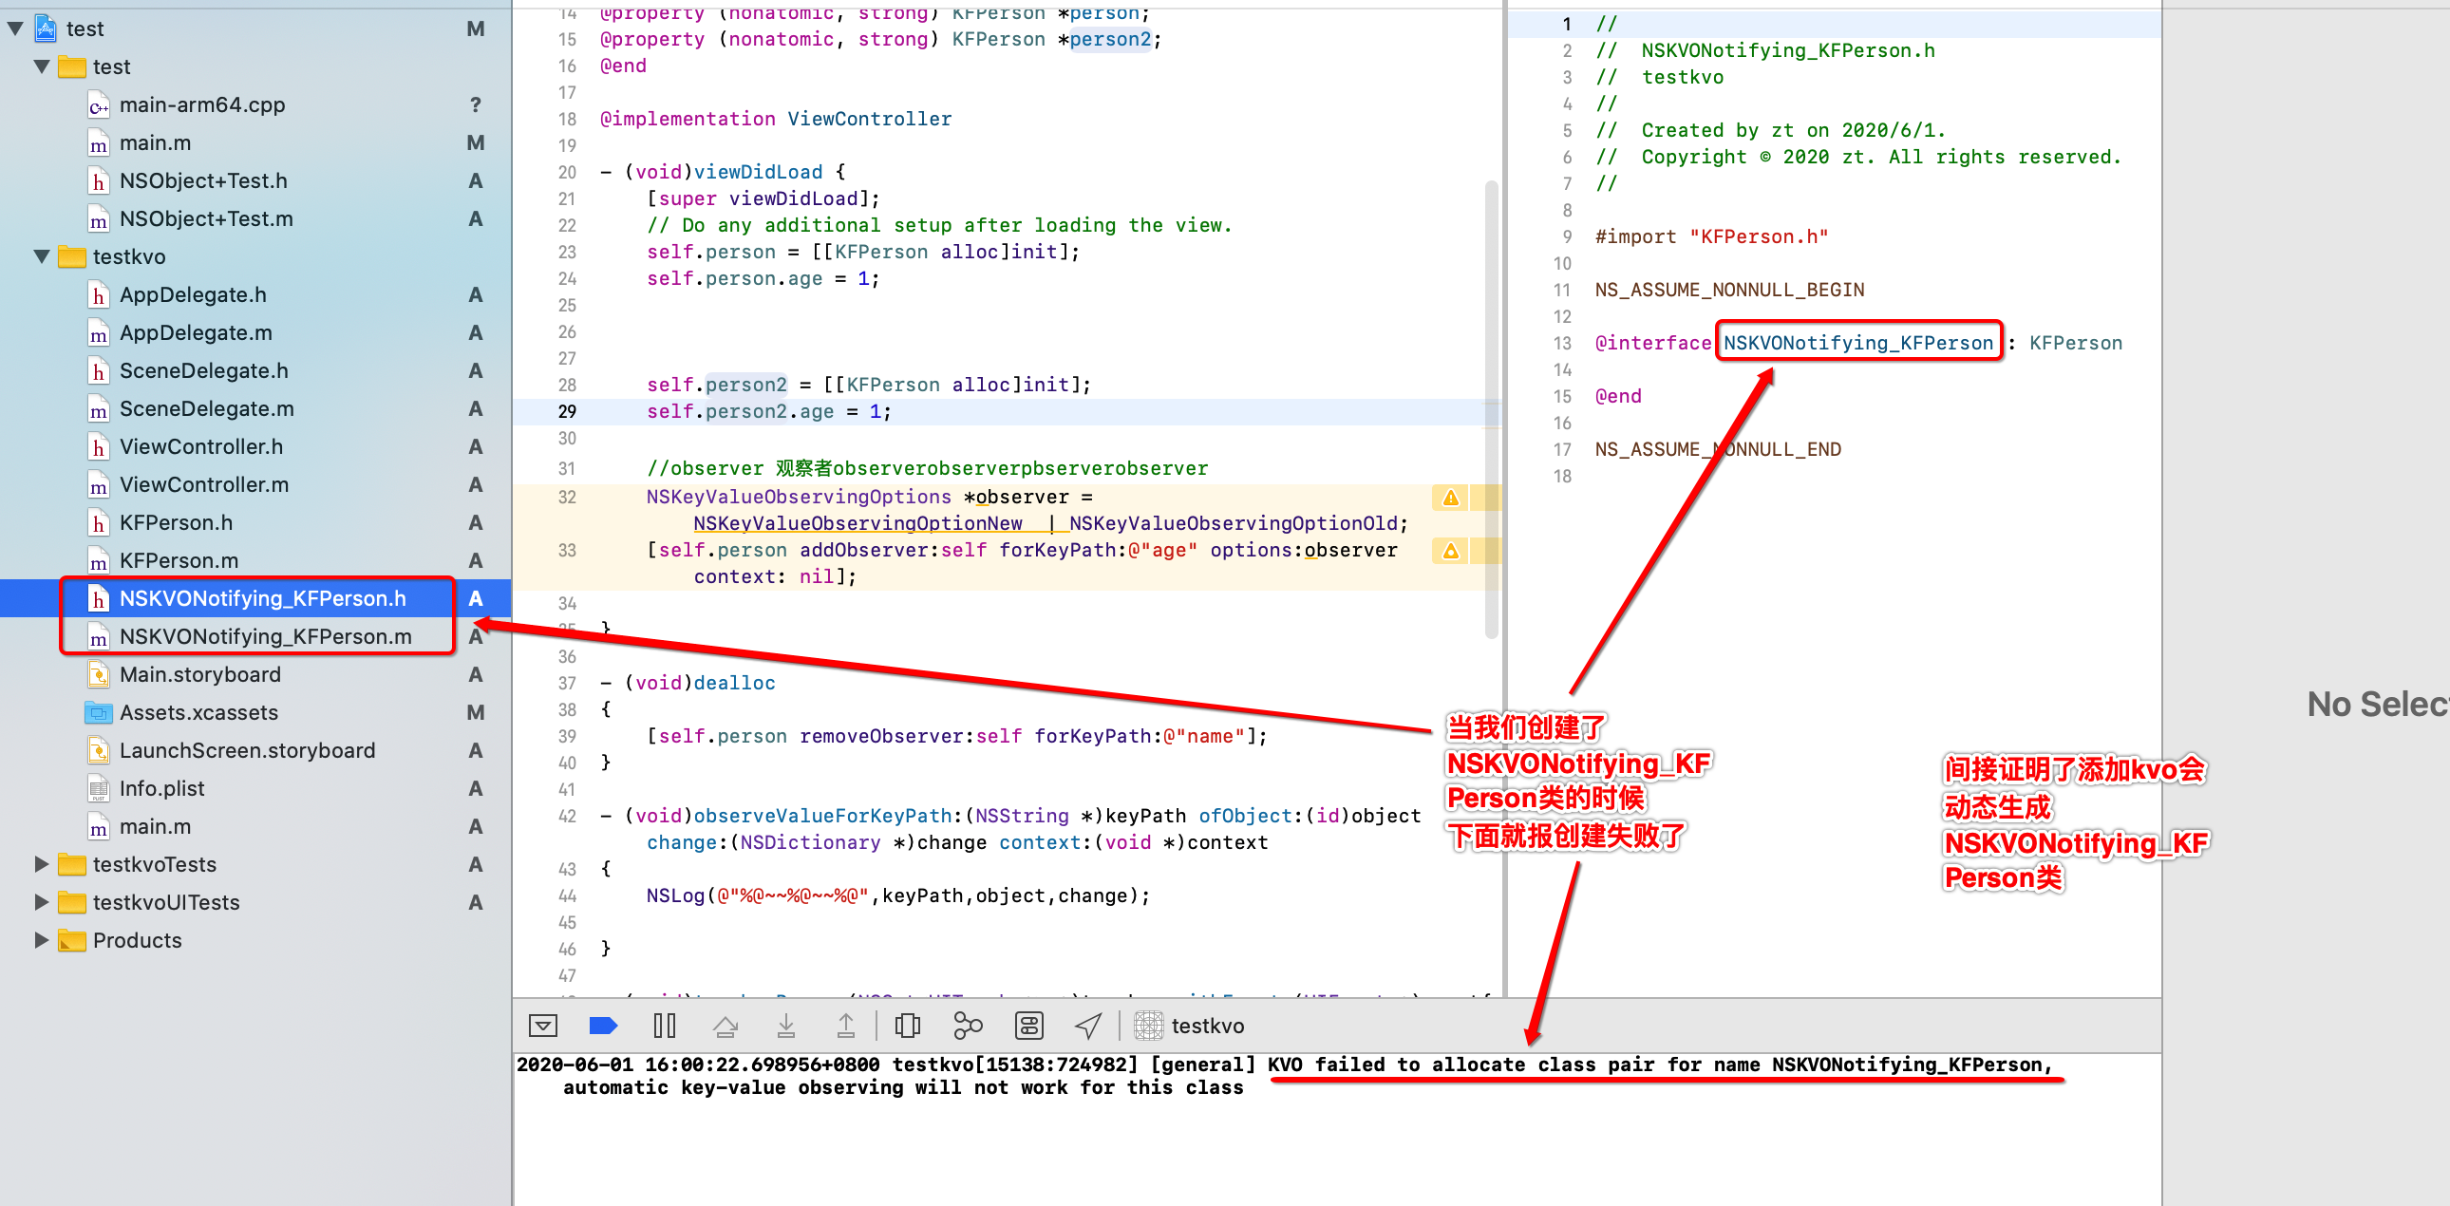The height and width of the screenshot is (1206, 2450).
Task: Open Debug Memory Graph
Action: [x=968, y=1026]
